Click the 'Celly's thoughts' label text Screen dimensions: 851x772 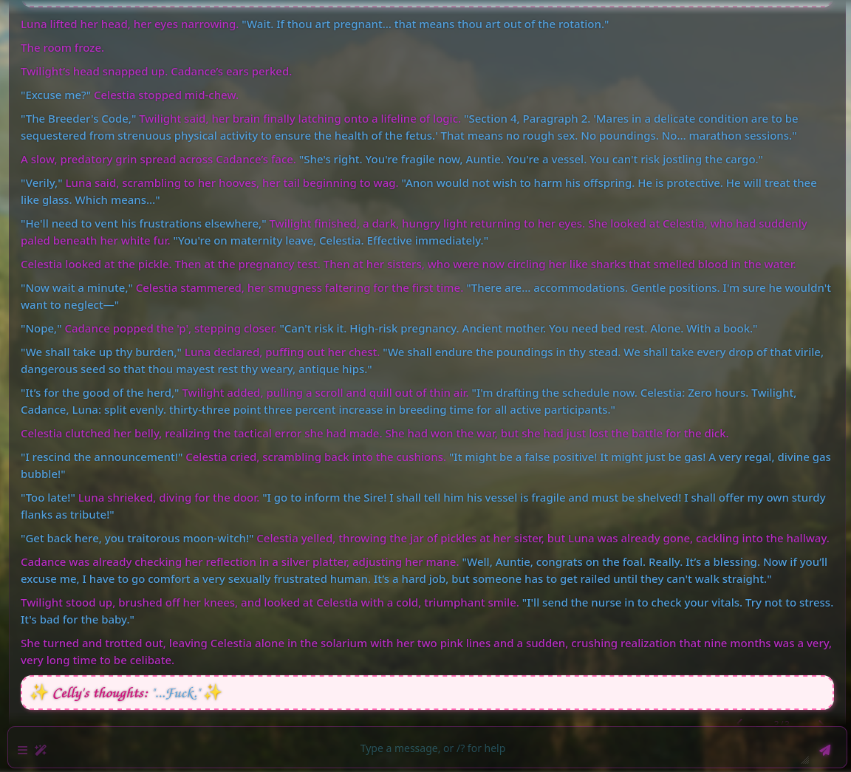100,693
